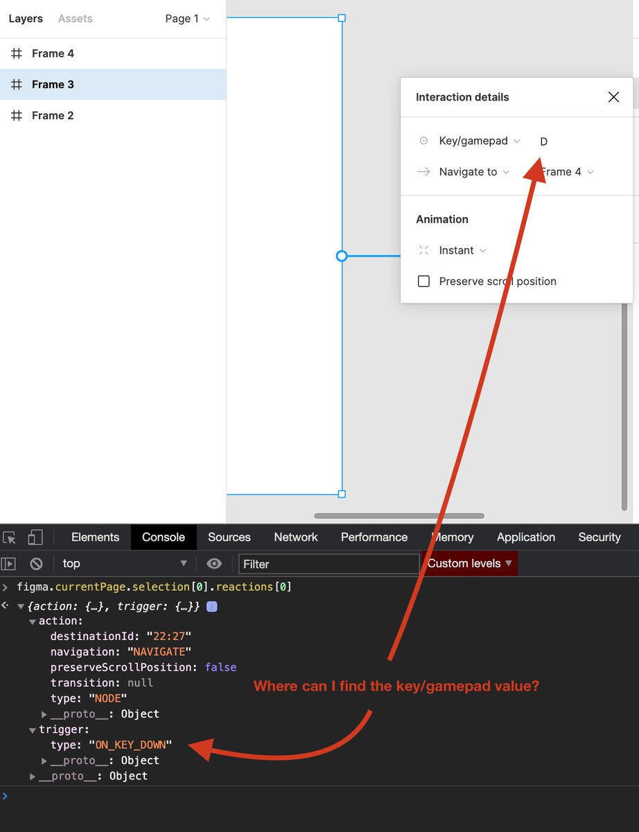The width and height of the screenshot is (639, 832).
Task: Open the console sidebar icon
Action: (10, 564)
